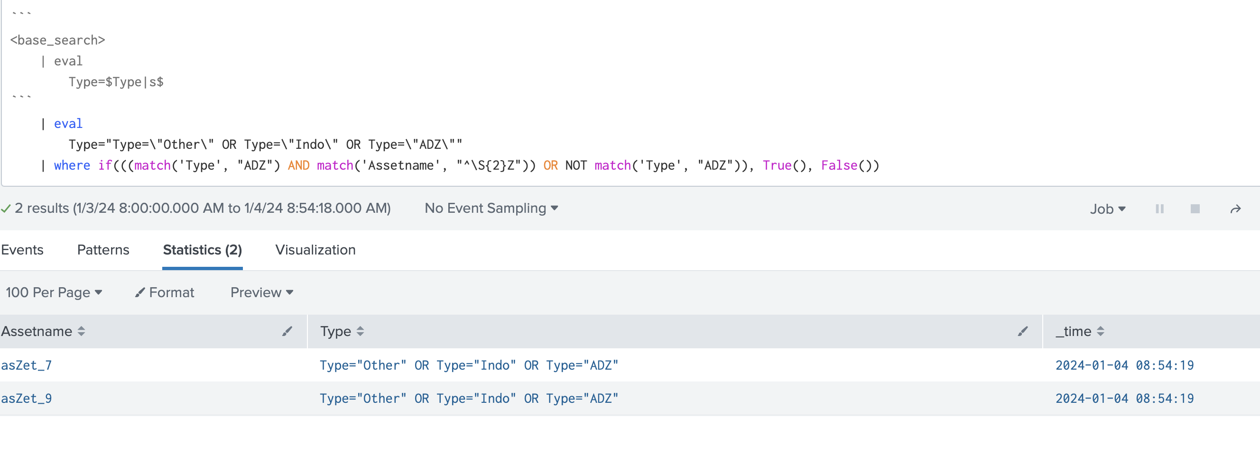Pause the search job
Image resolution: width=1260 pixels, height=454 pixels.
pos(1159,209)
